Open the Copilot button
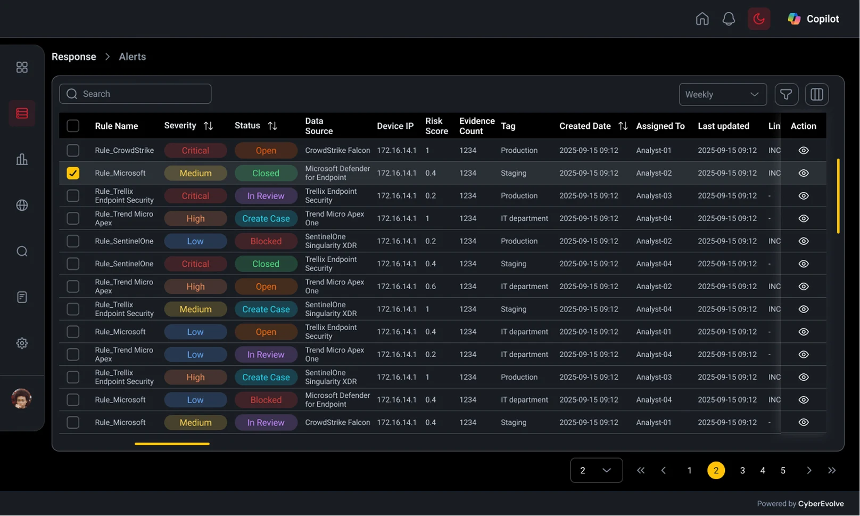Screen dimensions: 860x516 click(x=813, y=19)
